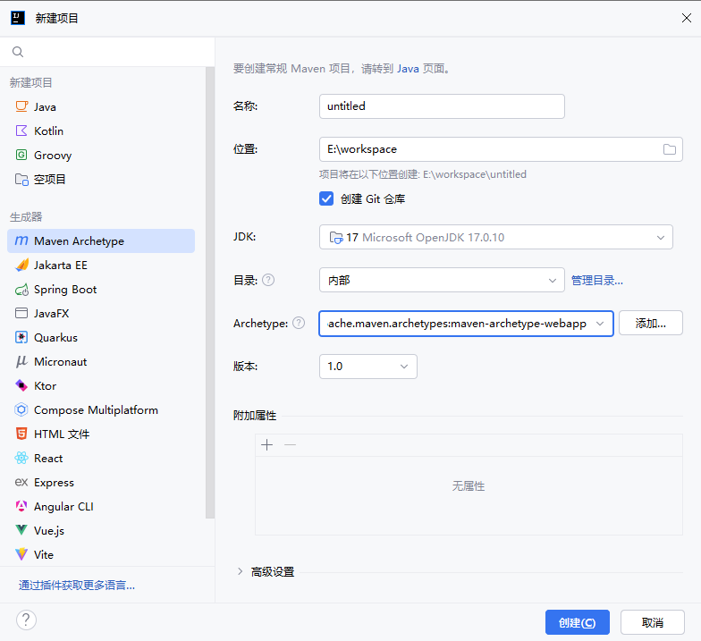Screen dimensions: 701x641
Task: Select Jakarta EE in generator list
Action: coord(61,266)
